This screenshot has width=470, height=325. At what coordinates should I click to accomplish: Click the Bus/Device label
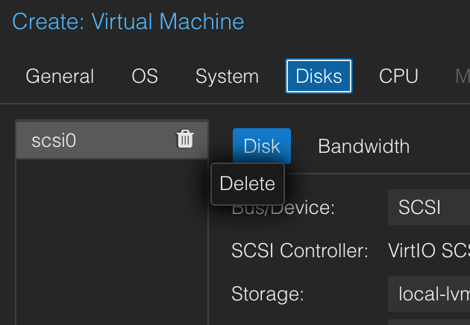283,208
